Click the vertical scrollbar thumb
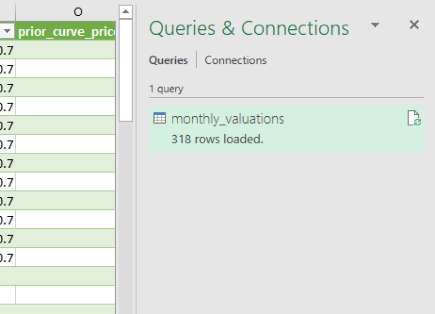435x314 pixels. 125,70
